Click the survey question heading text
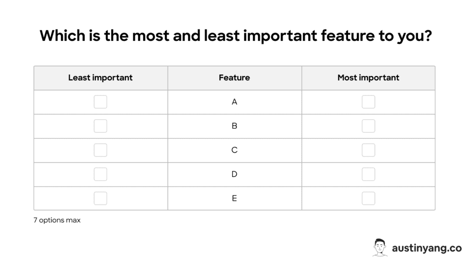Viewport: 469px width, 264px height. [236, 36]
